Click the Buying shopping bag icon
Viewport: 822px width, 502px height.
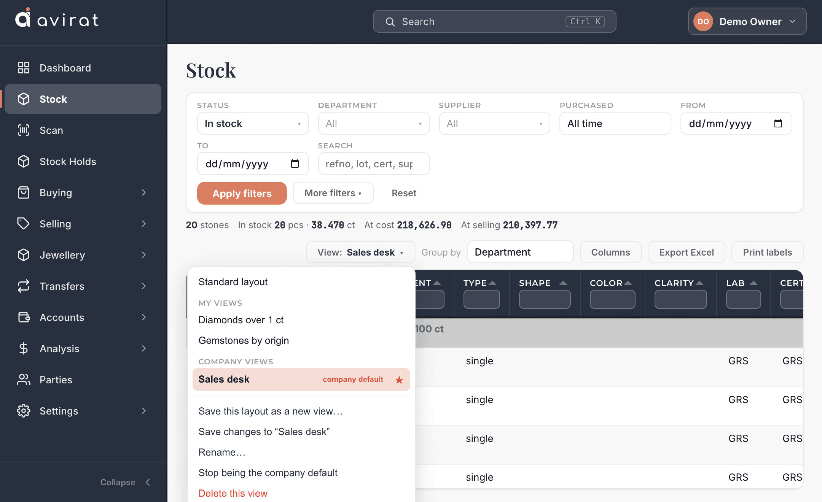(24, 192)
